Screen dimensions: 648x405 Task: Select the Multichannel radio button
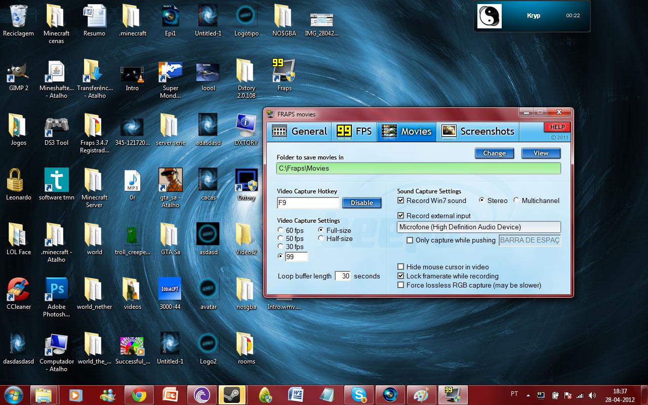click(515, 200)
